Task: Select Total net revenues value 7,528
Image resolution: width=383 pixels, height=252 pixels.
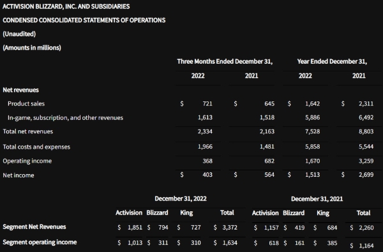Action: coord(312,131)
